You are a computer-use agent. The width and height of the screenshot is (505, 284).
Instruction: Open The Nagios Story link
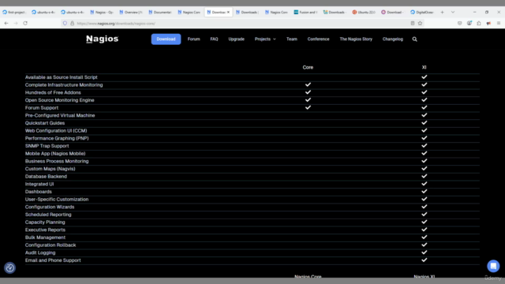click(356, 39)
